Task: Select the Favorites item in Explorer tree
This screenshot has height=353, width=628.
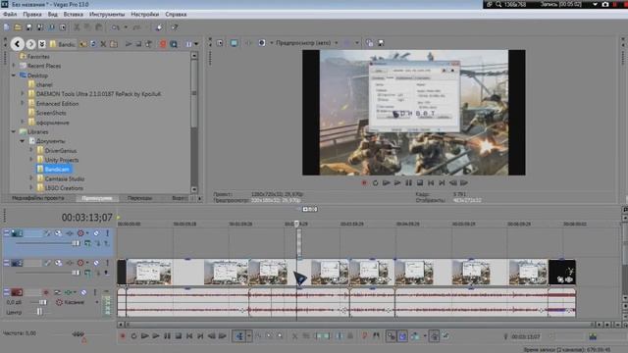Action: (x=38, y=57)
